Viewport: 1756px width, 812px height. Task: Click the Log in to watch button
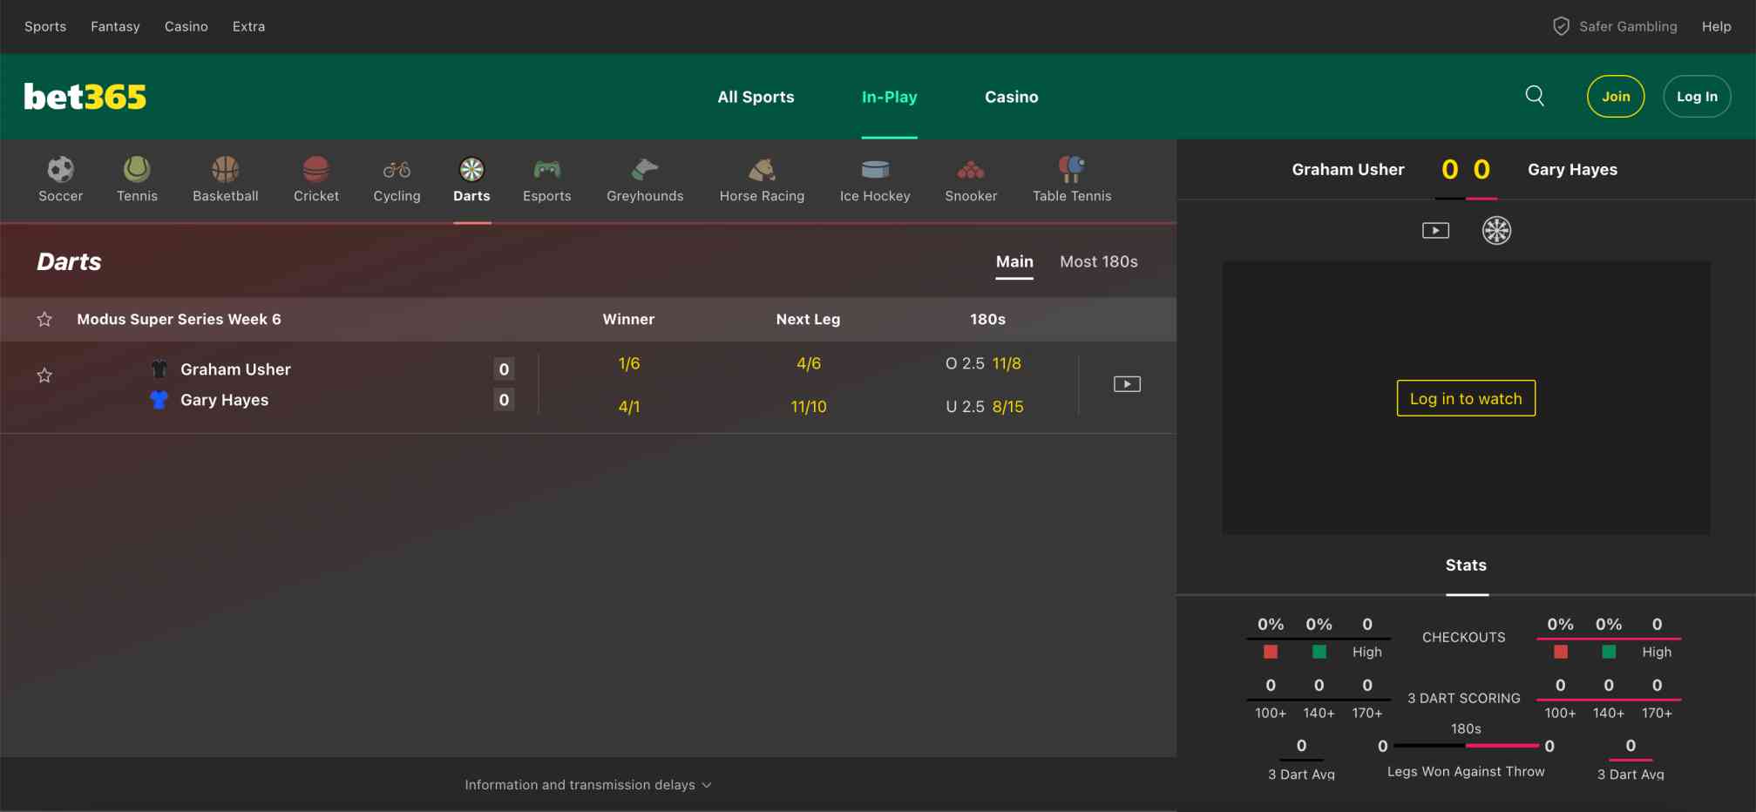(1465, 398)
